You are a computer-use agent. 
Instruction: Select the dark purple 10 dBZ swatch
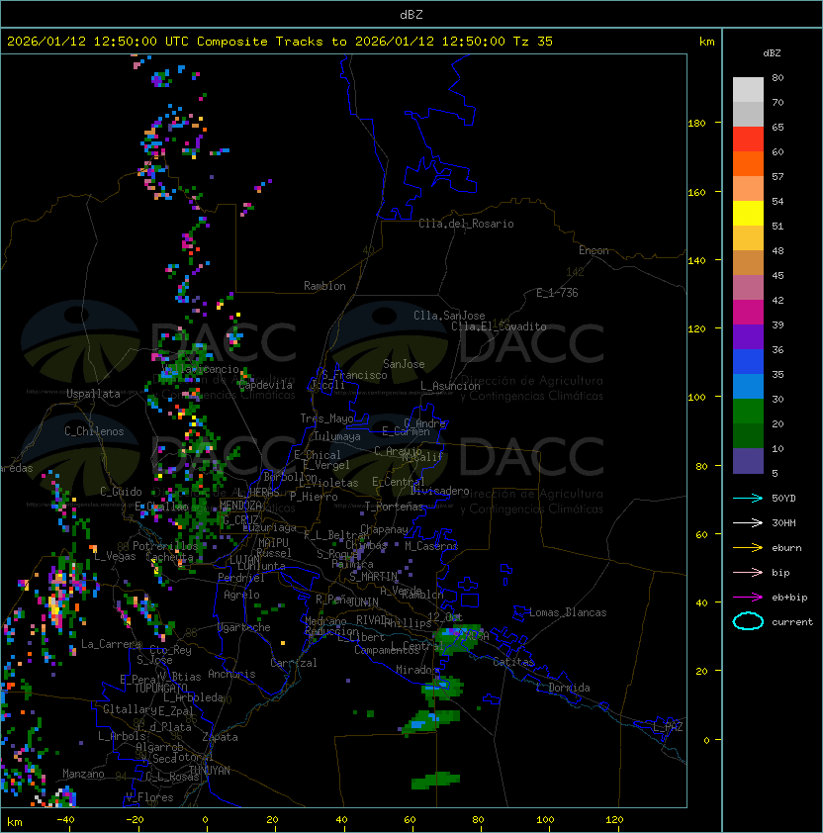tap(748, 461)
